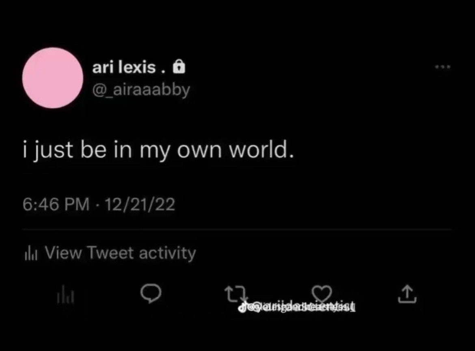475x351 pixels.
Task: Click the padlock protected-account icon
Action: coord(178,67)
